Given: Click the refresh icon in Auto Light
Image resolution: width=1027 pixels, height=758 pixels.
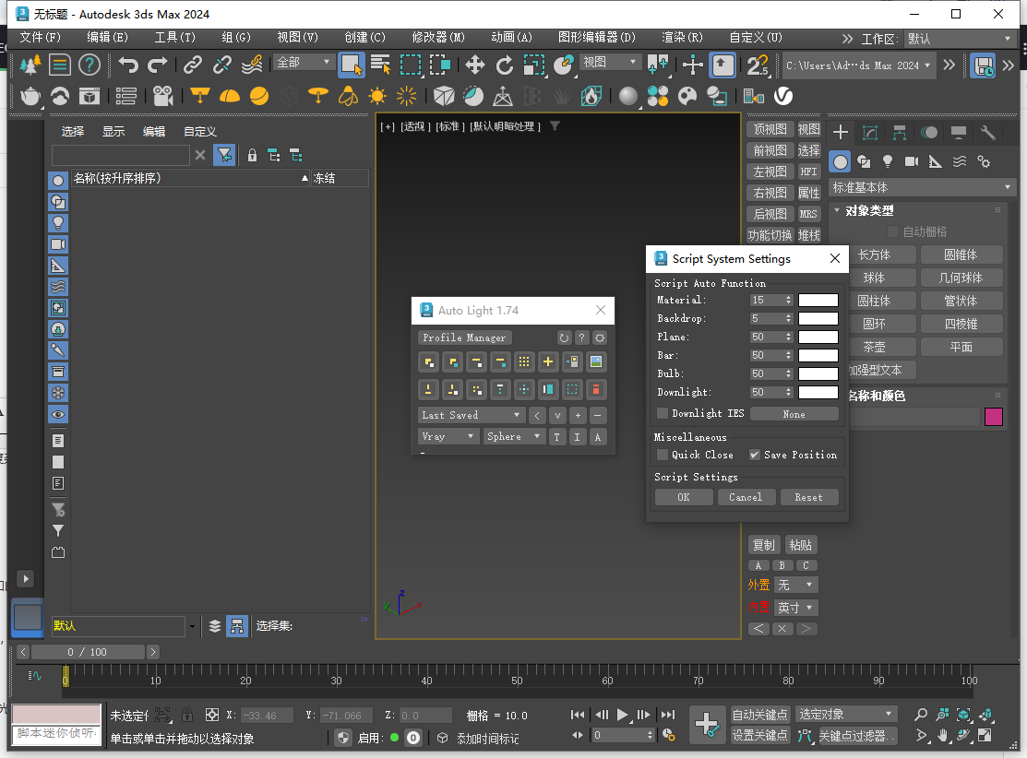Looking at the screenshot, I should click(x=564, y=338).
